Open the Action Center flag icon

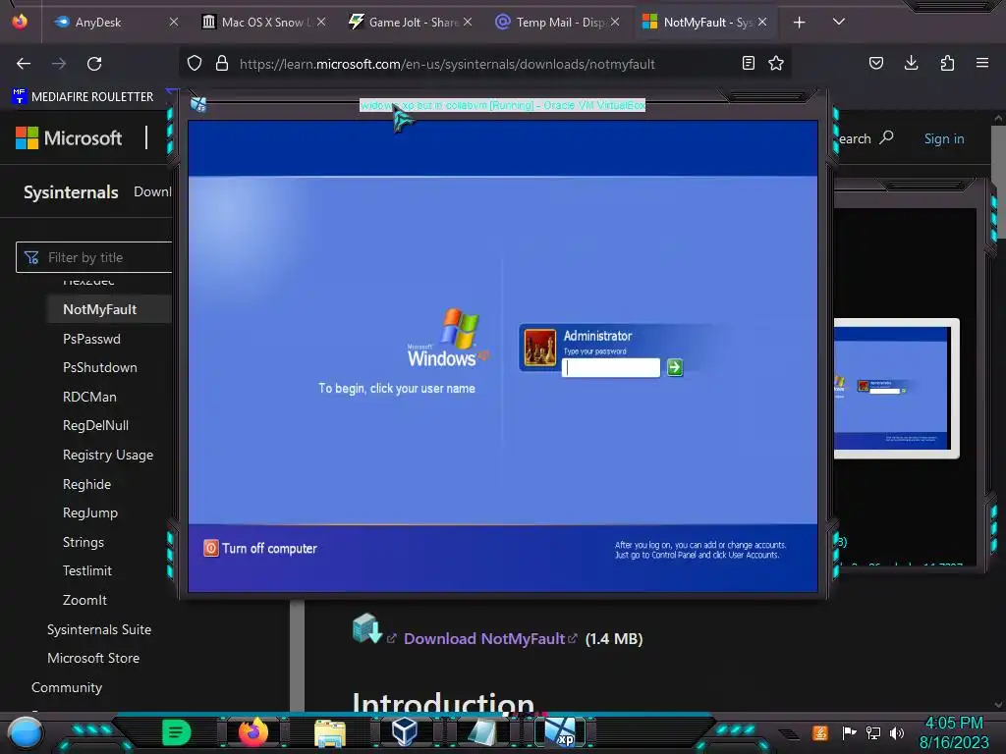click(x=849, y=732)
